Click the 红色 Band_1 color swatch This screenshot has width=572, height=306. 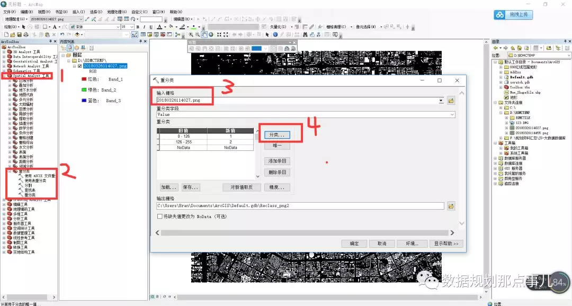tap(84, 79)
